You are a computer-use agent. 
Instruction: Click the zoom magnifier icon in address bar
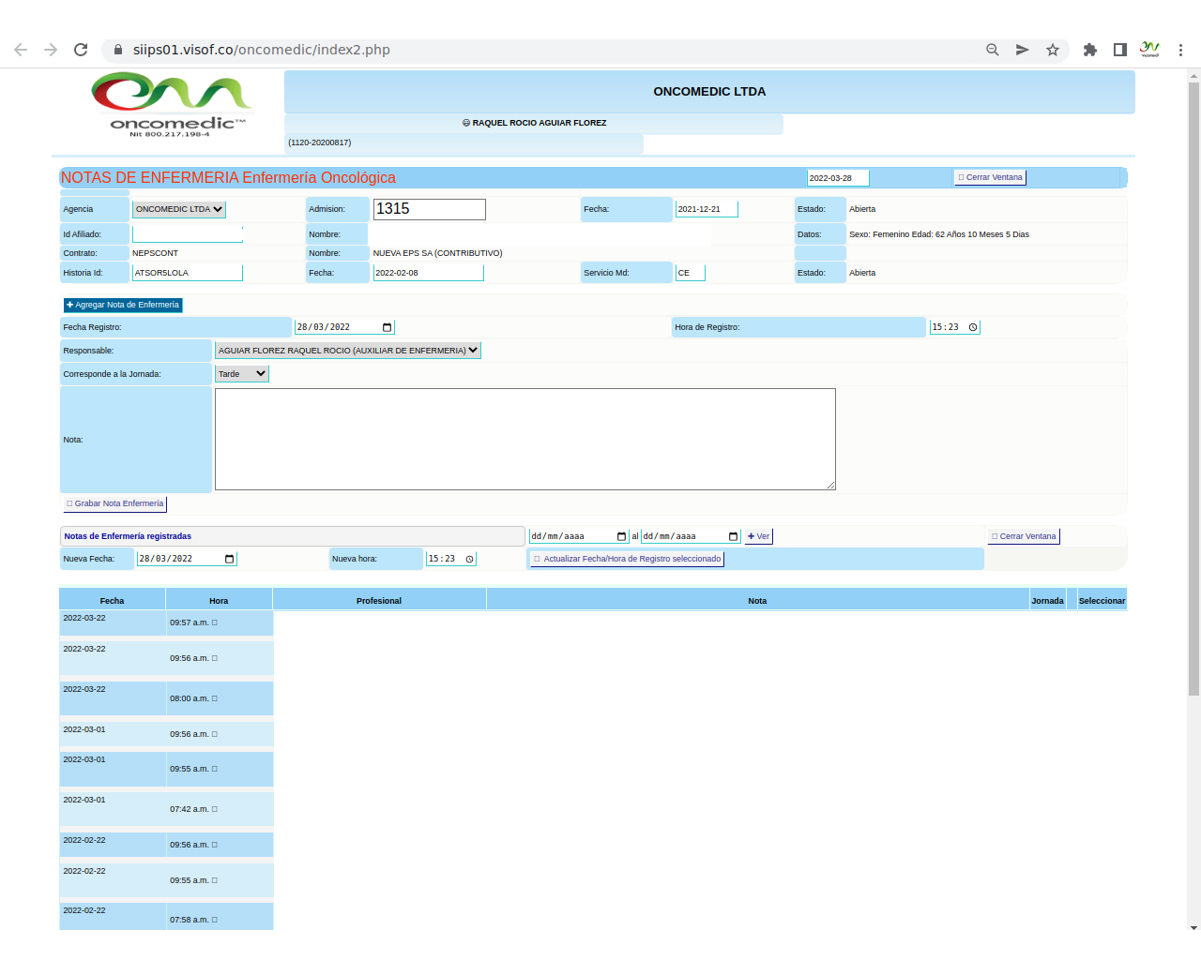pyautogui.click(x=992, y=50)
